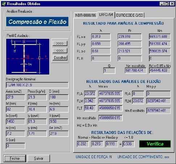The width and height of the screenshot is (176, 164).
Task: Click the Peso (kg/m) field
Action: tap(37, 97)
